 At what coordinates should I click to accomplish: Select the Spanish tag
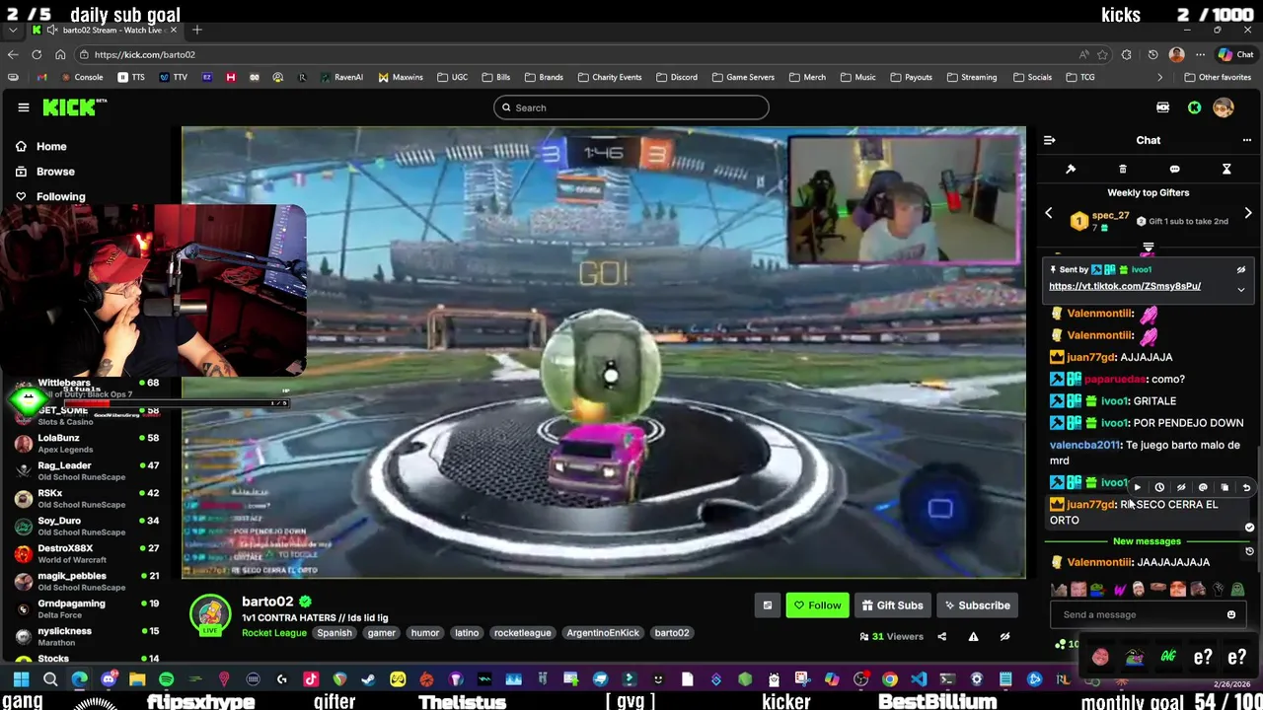334,633
